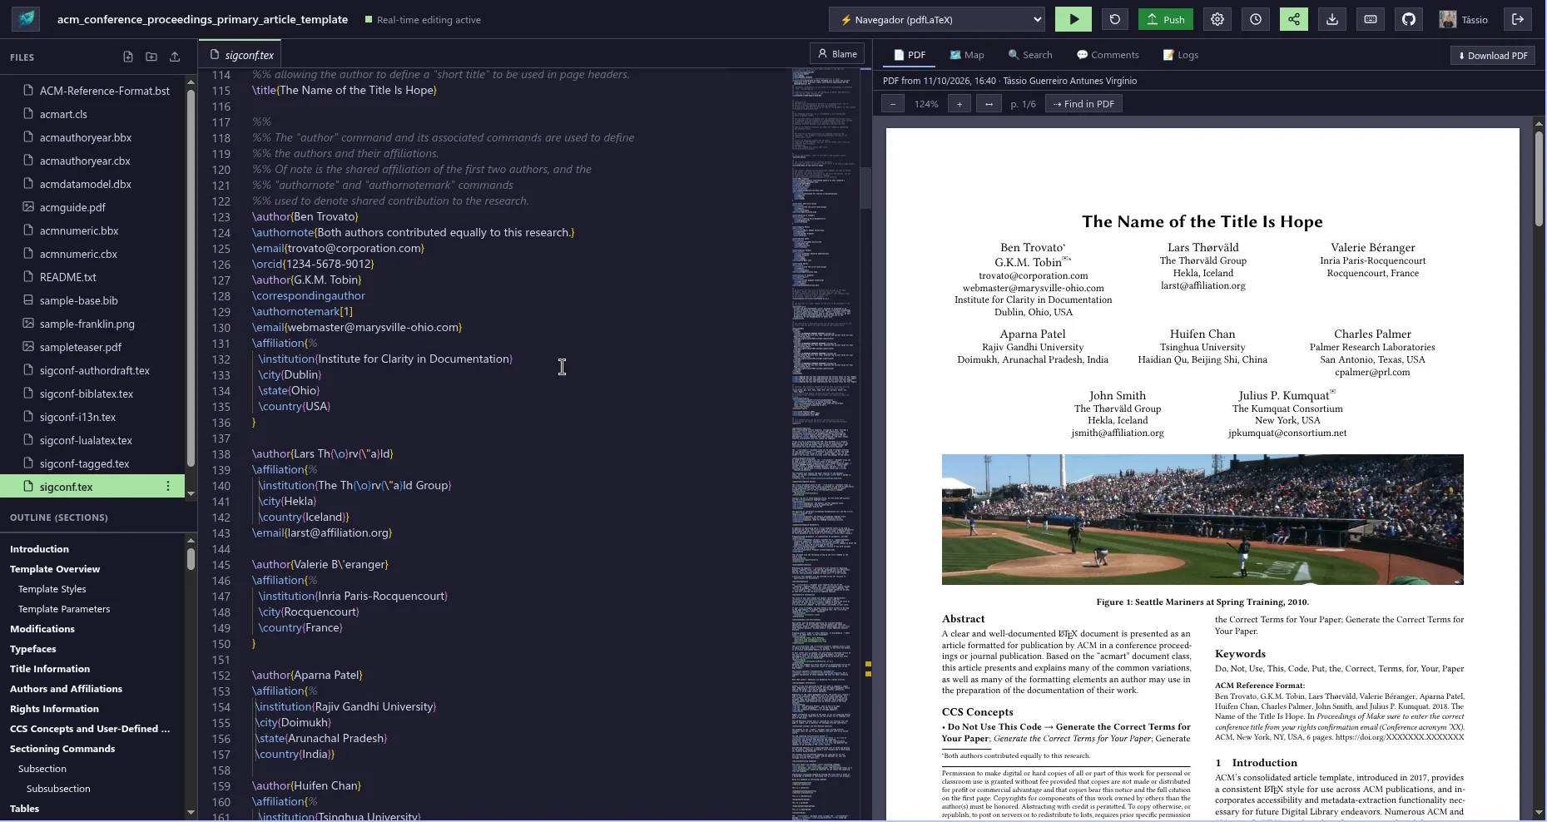Open the GitHub integration icon

(1409, 19)
